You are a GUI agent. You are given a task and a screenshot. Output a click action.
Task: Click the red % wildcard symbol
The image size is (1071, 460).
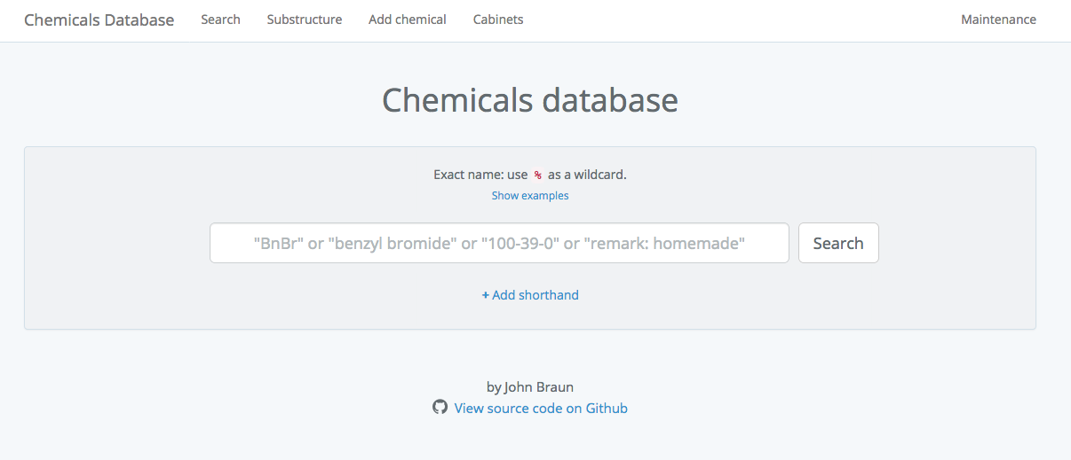point(537,175)
